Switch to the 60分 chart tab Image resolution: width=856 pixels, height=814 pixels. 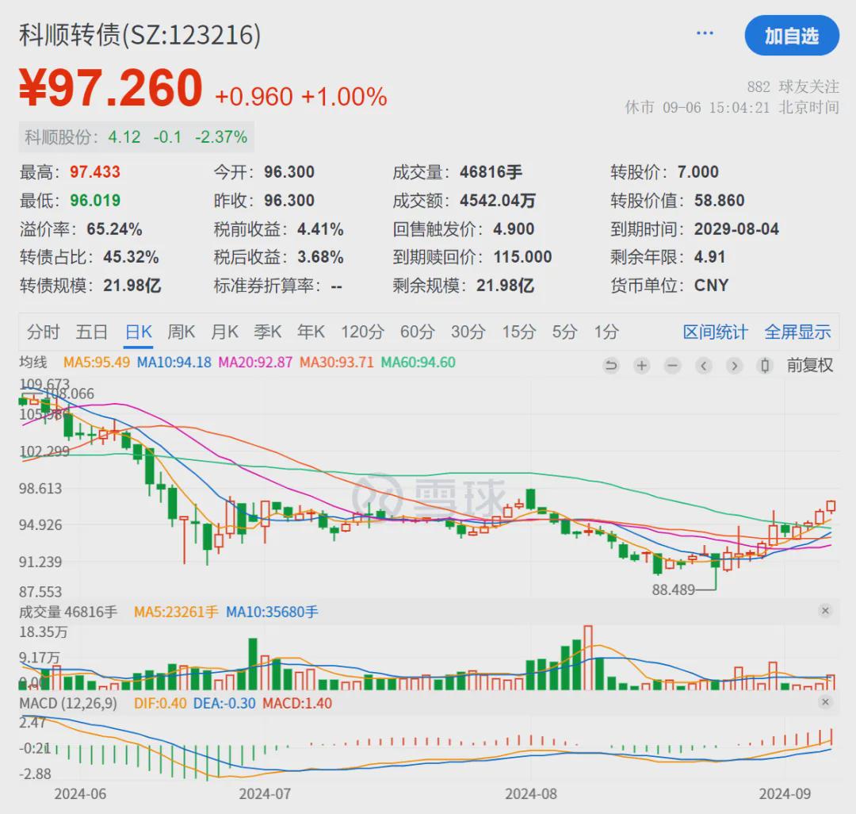(x=418, y=332)
